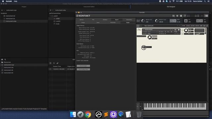
Task: Select multi rack page 33-48
Action: [193, 26]
